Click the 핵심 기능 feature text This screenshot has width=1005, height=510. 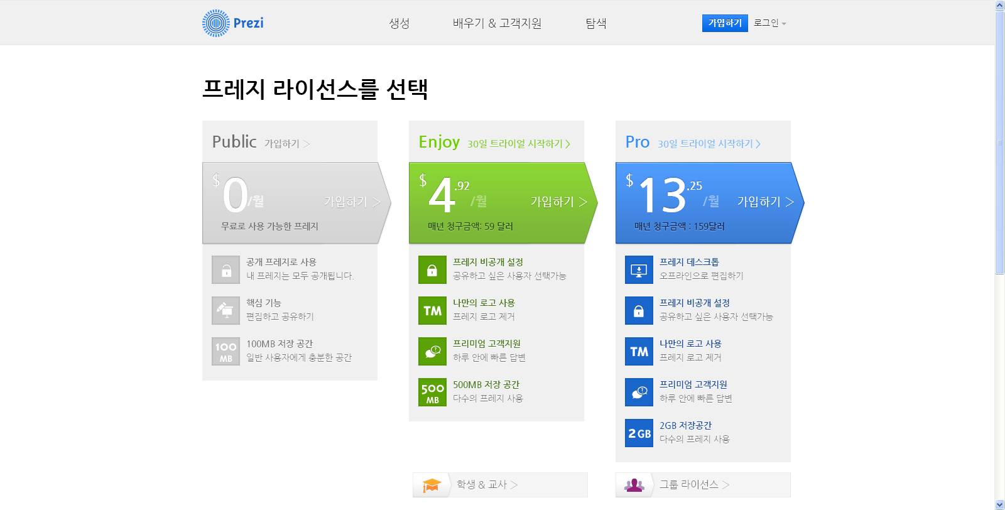point(264,303)
